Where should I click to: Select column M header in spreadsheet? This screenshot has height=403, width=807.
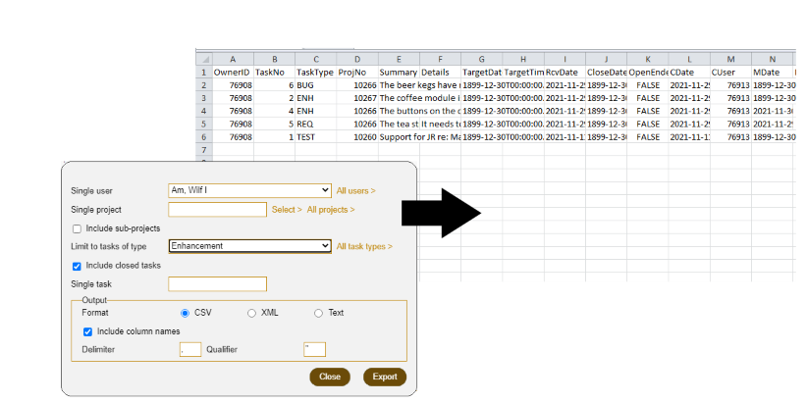(x=730, y=59)
